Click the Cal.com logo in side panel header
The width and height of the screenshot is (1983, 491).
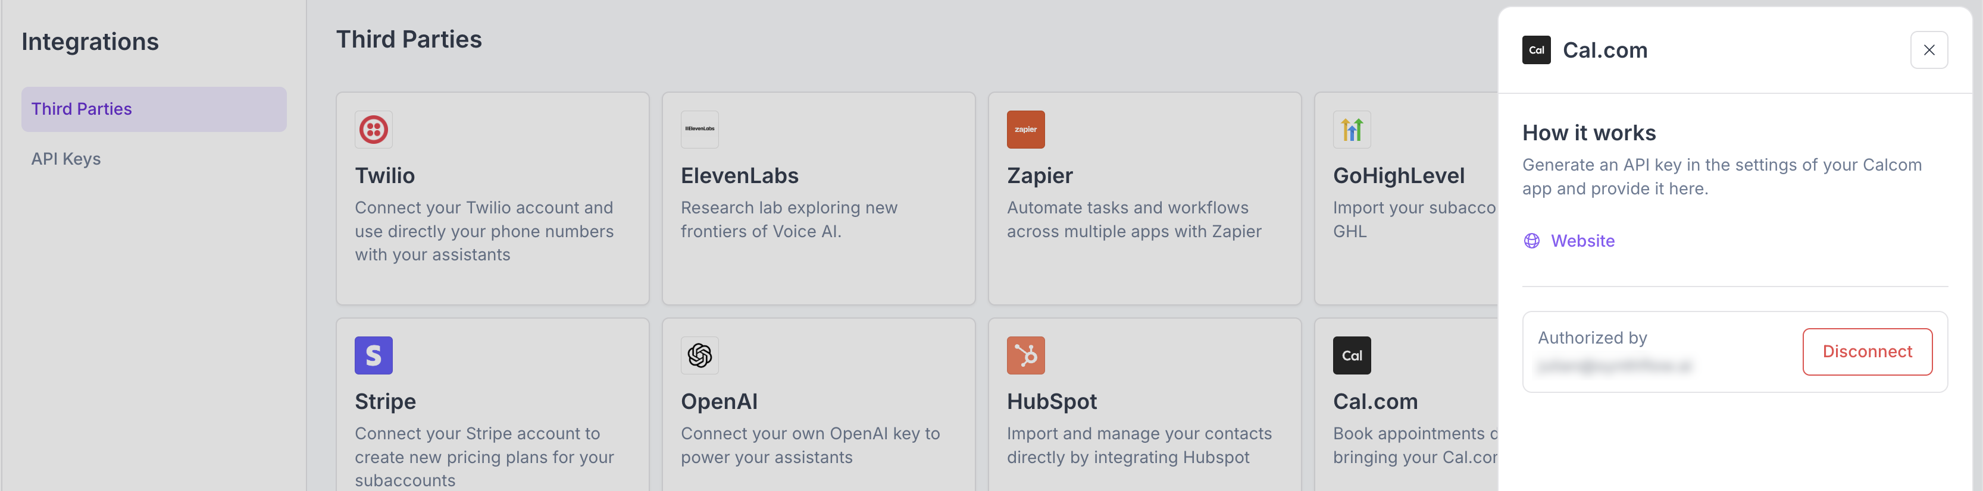pos(1535,50)
